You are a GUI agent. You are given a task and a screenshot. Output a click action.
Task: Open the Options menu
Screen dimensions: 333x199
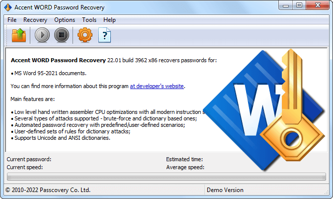pos(65,20)
